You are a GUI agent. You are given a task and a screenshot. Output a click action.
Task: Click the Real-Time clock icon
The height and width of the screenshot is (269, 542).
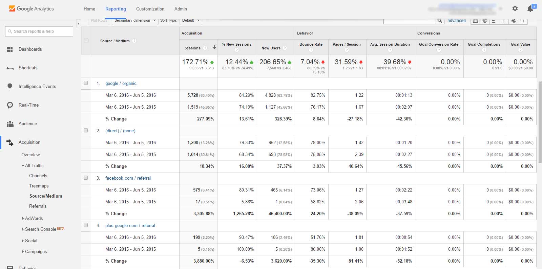tap(10, 105)
